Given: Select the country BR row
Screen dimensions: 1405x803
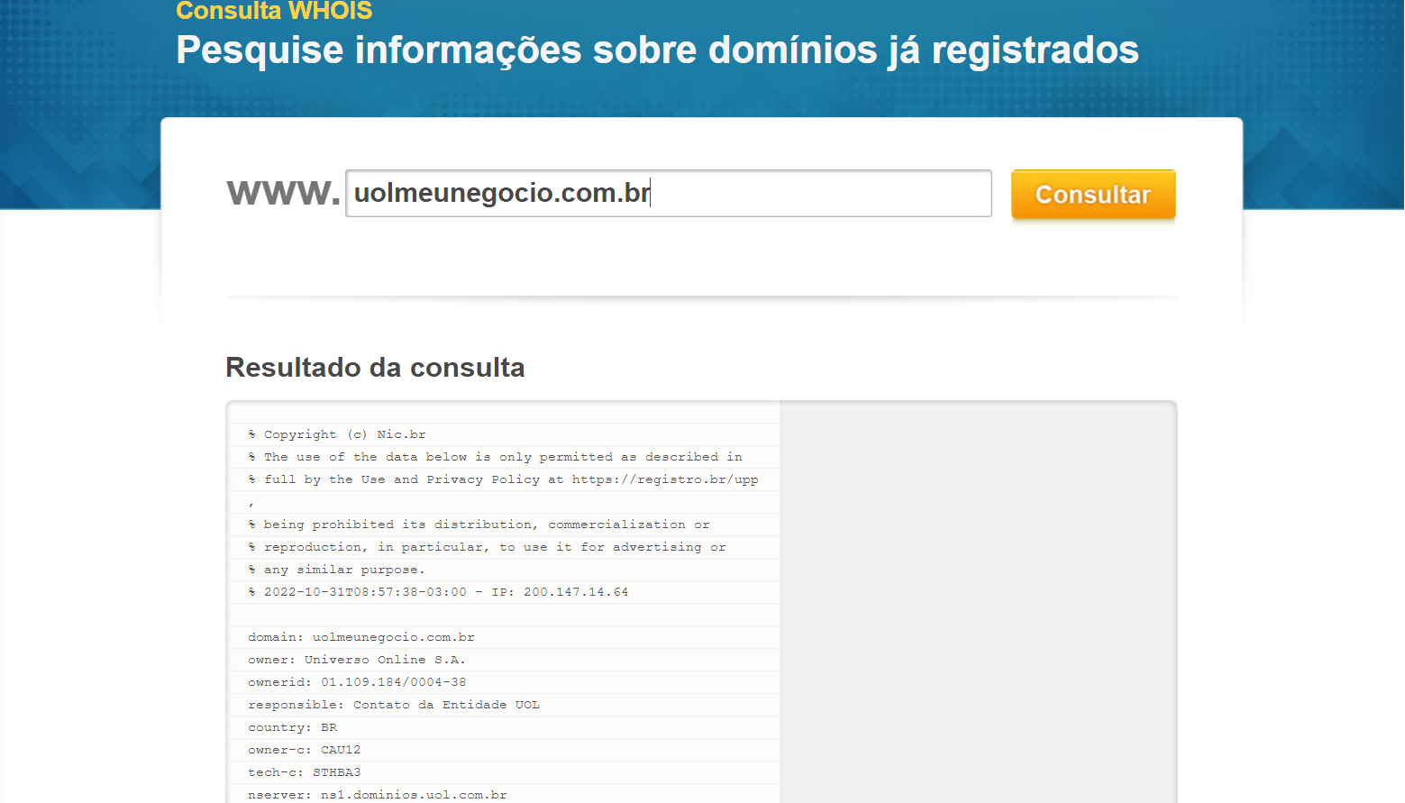Looking at the screenshot, I should [292, 726].
